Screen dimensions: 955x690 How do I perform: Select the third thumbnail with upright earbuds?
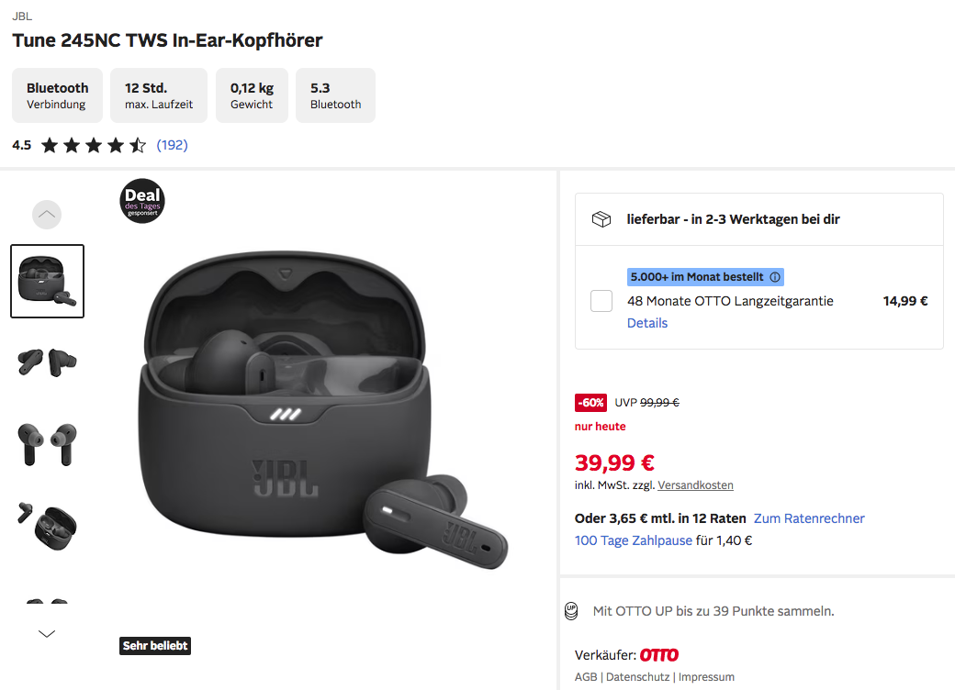pos(47,442)
